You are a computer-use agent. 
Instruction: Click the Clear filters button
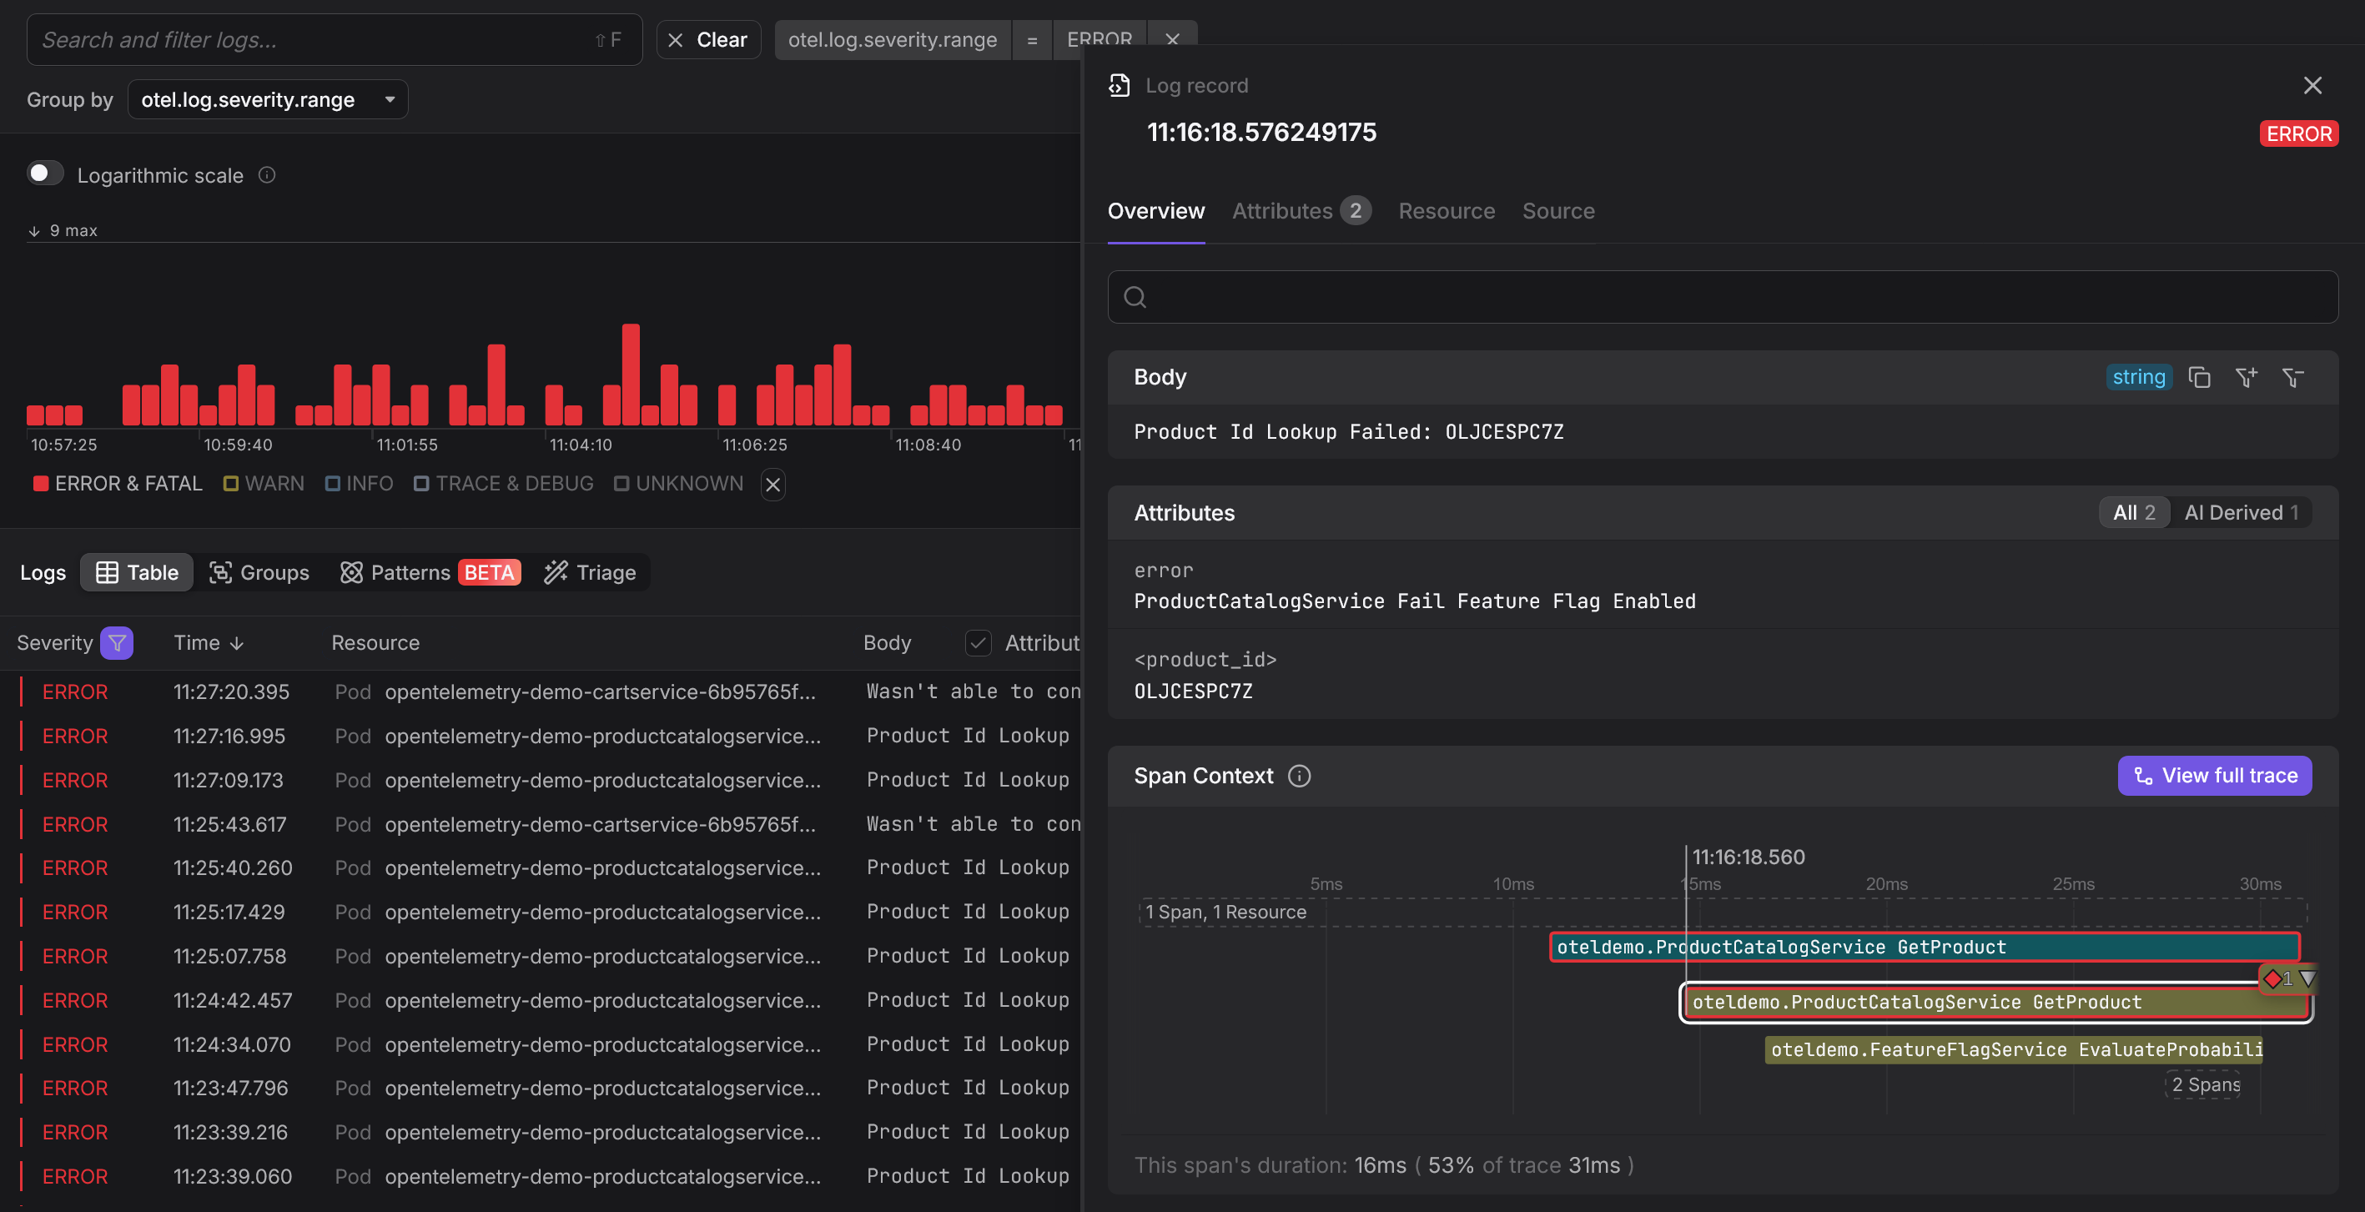pyautogui.click(x=708, y=39)
